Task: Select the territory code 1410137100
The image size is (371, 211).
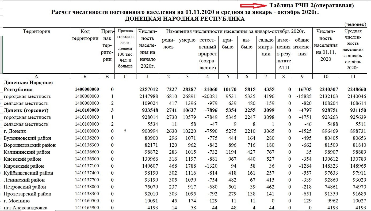Action: [87, 166]
